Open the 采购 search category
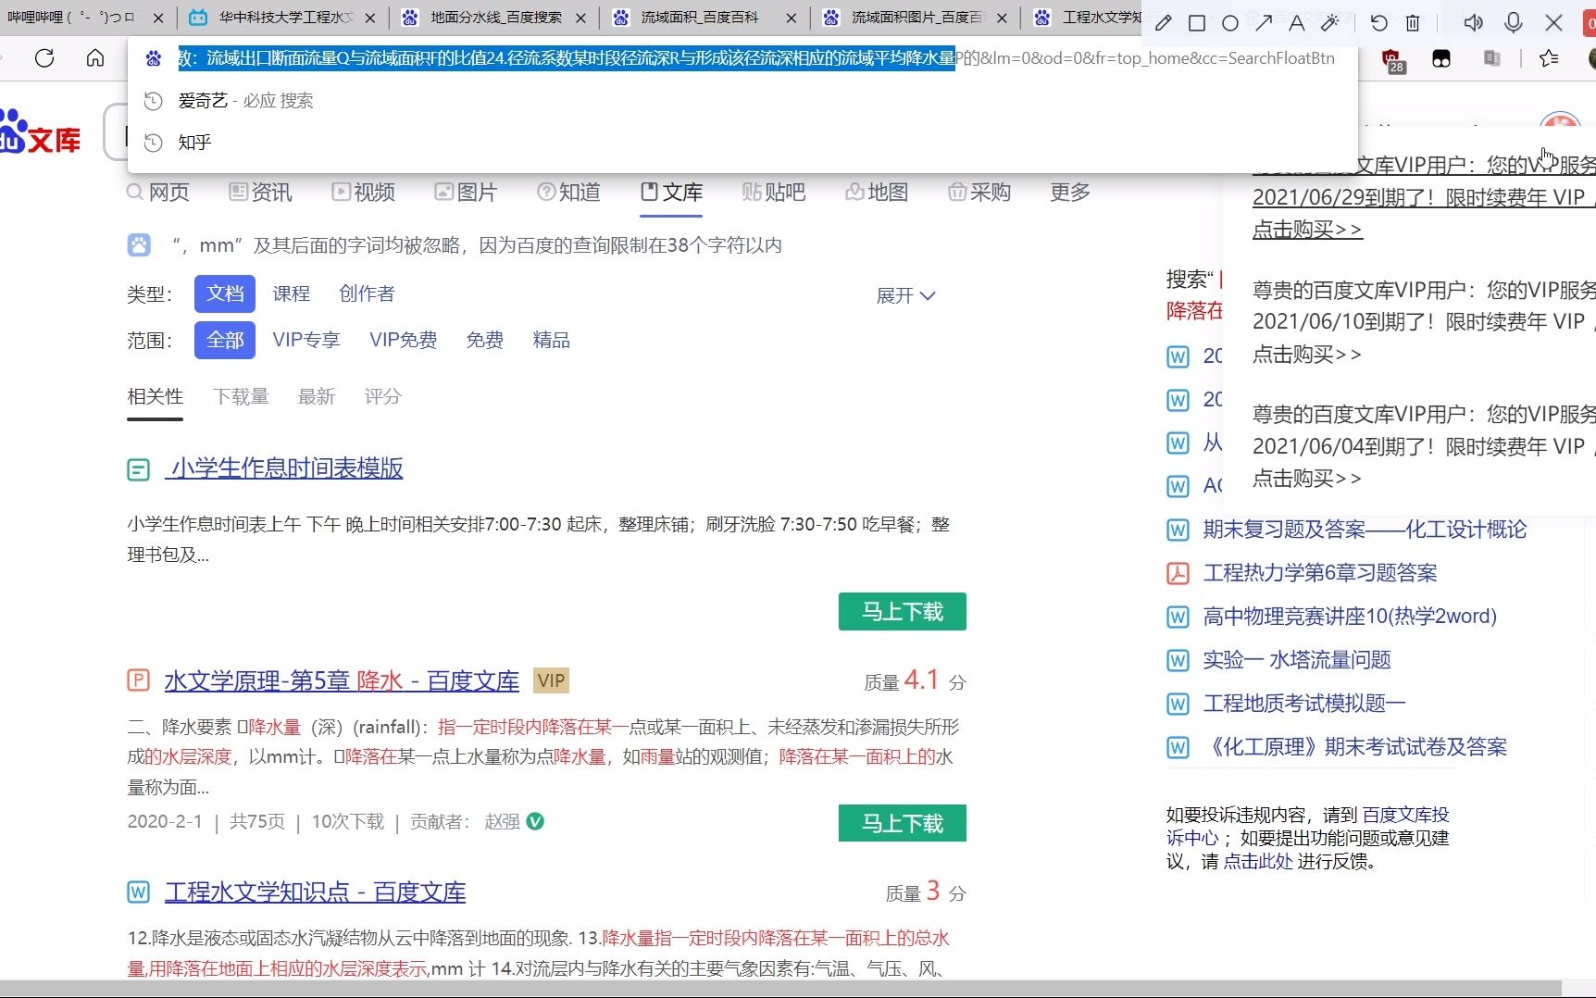 979,192
